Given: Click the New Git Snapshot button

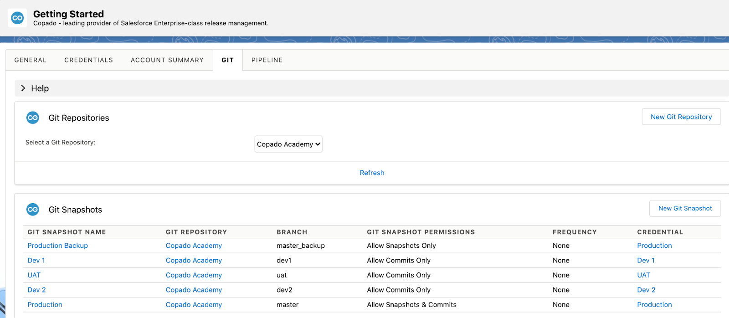Looking at the screenshot, I should pyautogui.click(x=685, y=208).
